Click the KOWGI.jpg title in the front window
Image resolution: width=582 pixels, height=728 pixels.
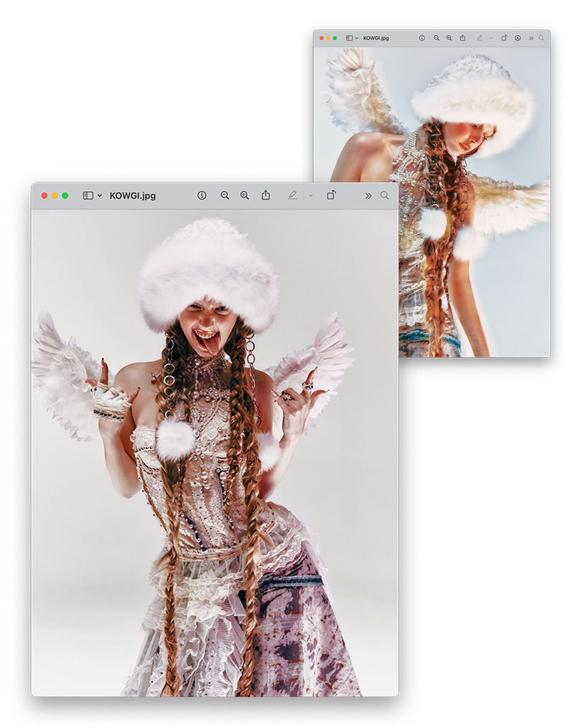pos(133,196)
